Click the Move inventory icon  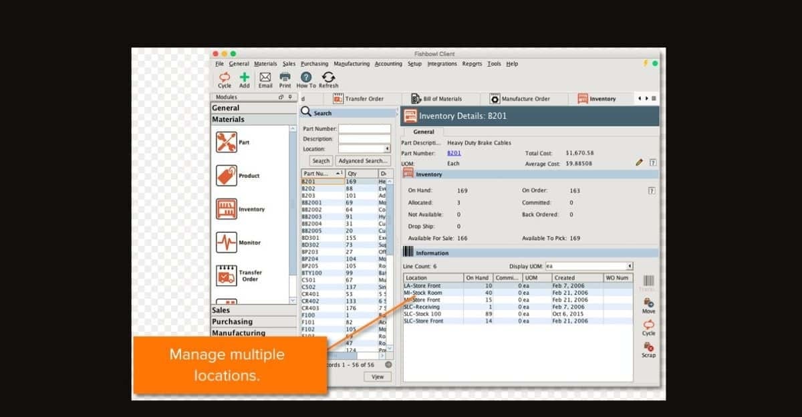click(648, 303)
